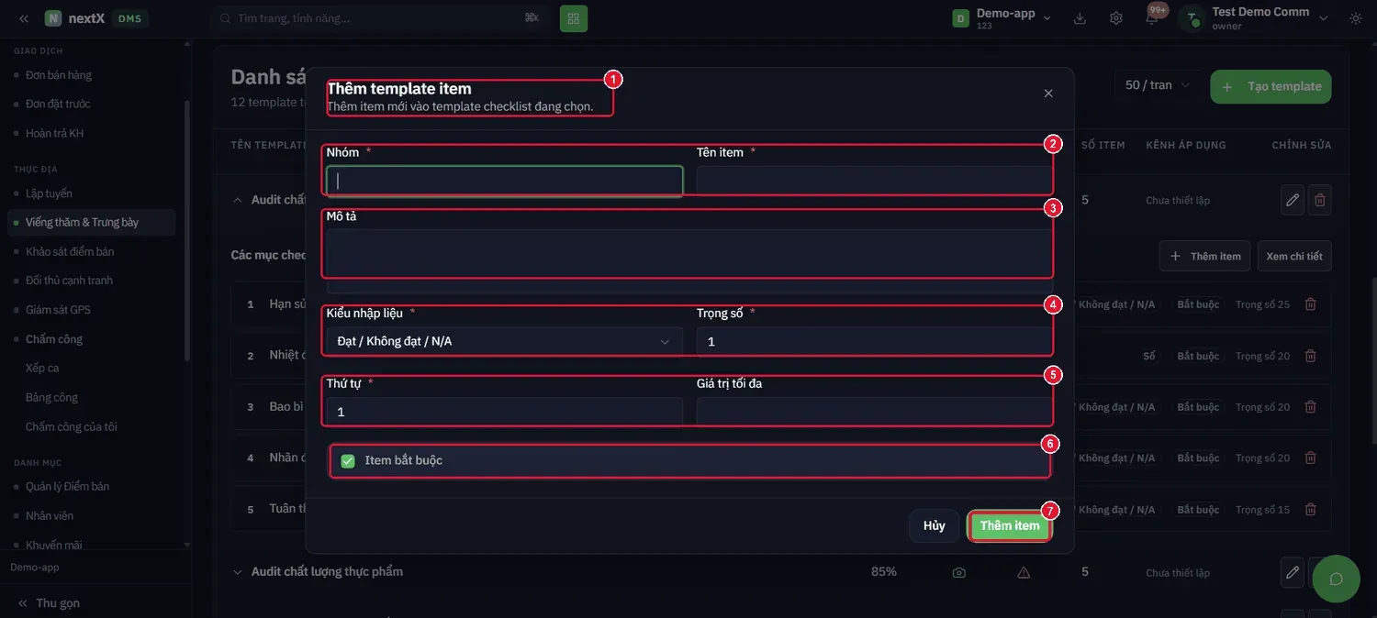This screenshot has width=1377, height=618.
Task: Click Thu gọn at the sidebar bottom
Action: click(50, 603)
